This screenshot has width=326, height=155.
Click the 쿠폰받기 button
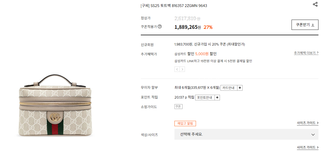pyautogui.click(x=305, y=25)
